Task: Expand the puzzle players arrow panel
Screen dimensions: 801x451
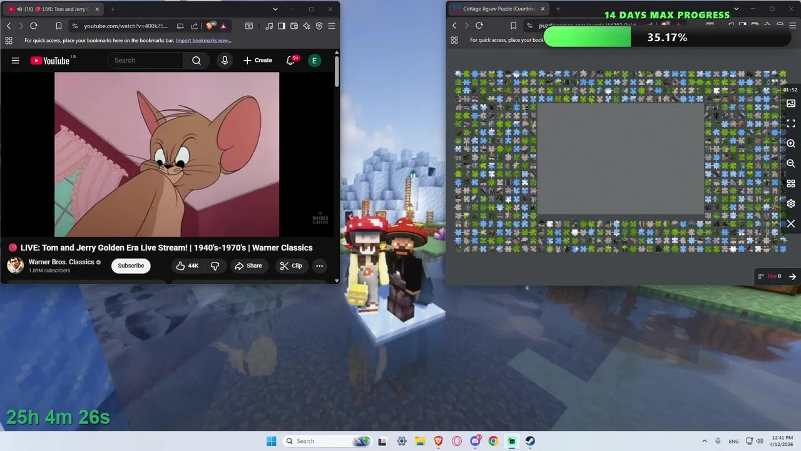Action: [x=792, y=276]
